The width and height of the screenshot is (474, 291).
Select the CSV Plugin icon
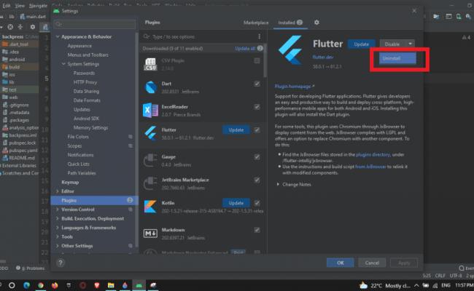click(x=150, y=64)
